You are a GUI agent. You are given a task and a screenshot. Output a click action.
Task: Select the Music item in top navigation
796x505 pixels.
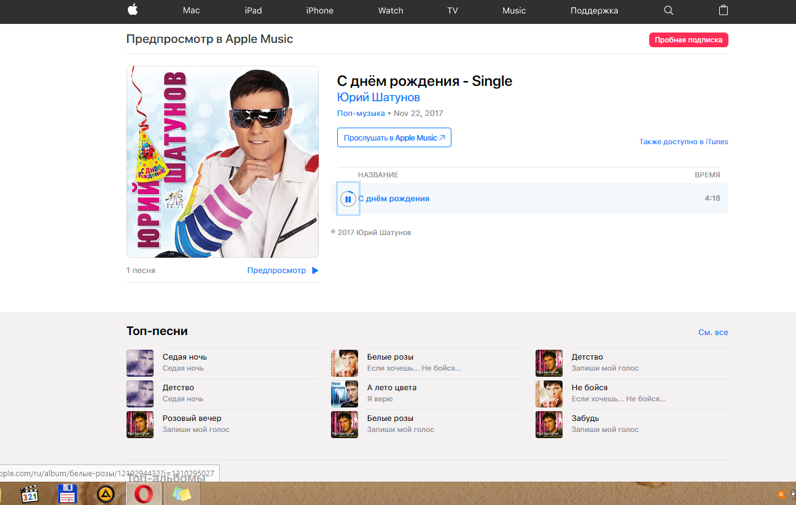513,10
